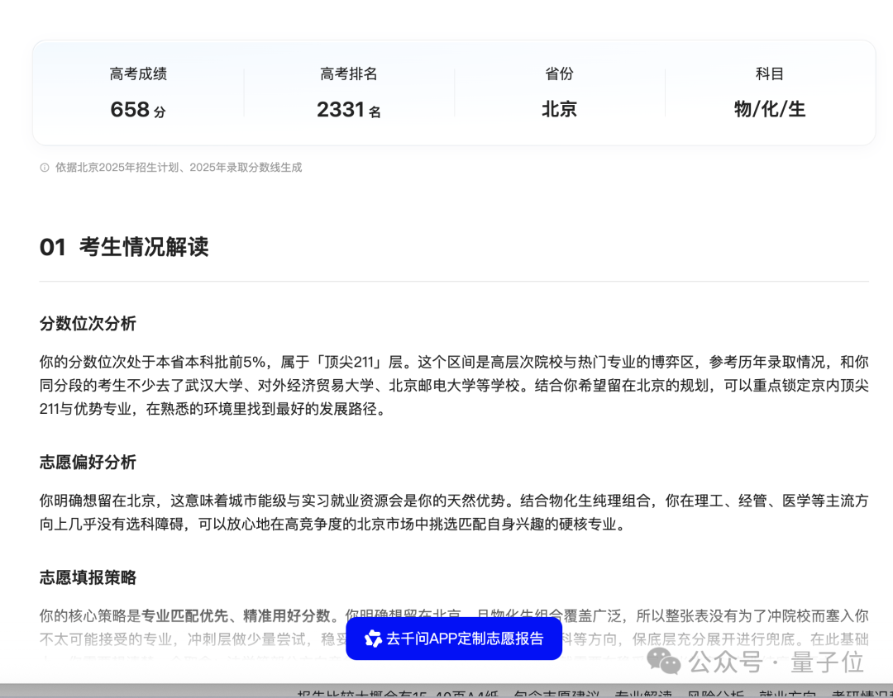This screenshot has height=698, width=893.
Task: Click the subject value 物/化/生
Action: (770, 109)
